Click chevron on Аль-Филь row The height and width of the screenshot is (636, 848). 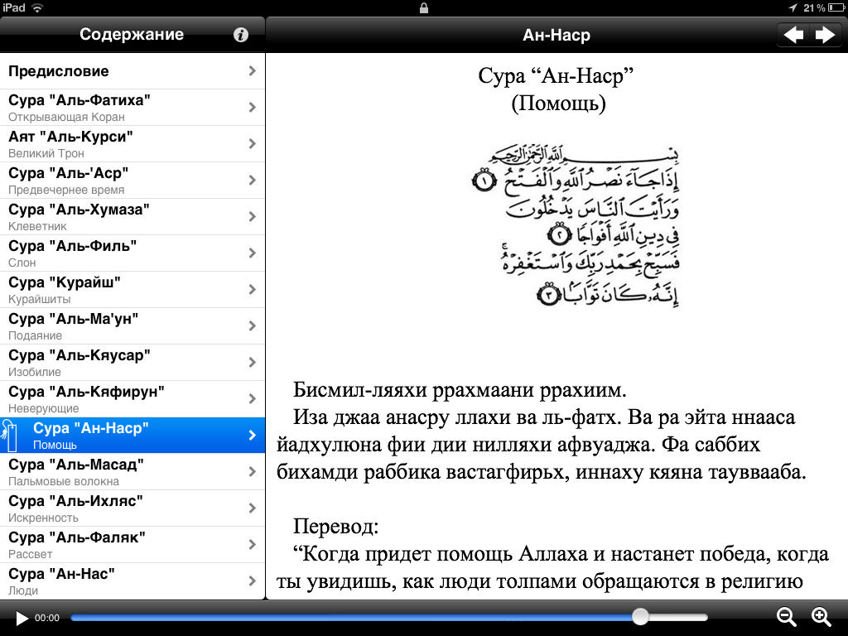click(x=252, y=253)
